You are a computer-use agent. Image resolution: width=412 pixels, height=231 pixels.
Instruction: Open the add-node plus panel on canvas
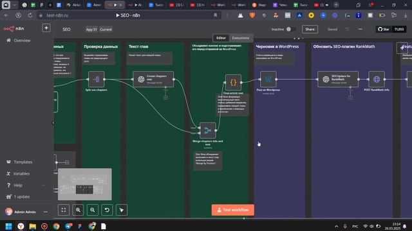pyautogui.click(x=402, y=48)
